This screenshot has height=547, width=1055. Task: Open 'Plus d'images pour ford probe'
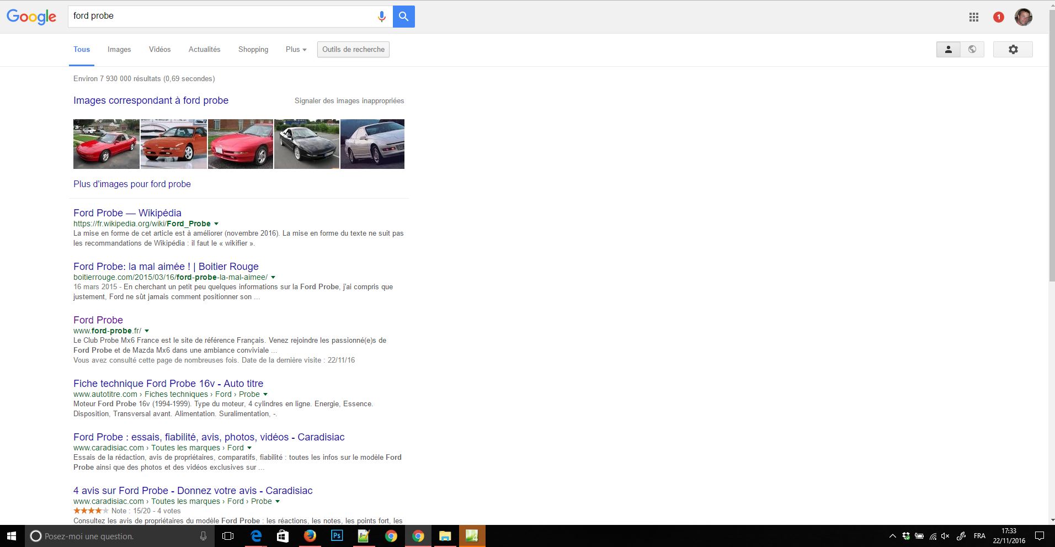tap(132, 184)
